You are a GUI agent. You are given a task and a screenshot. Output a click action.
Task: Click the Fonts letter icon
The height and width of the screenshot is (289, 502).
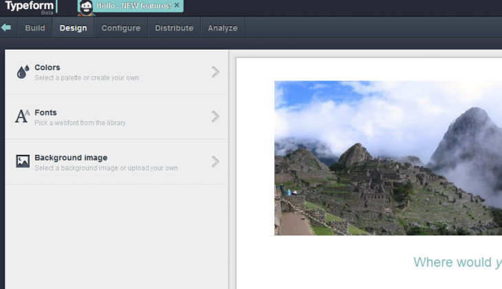[x=23, y=116]
